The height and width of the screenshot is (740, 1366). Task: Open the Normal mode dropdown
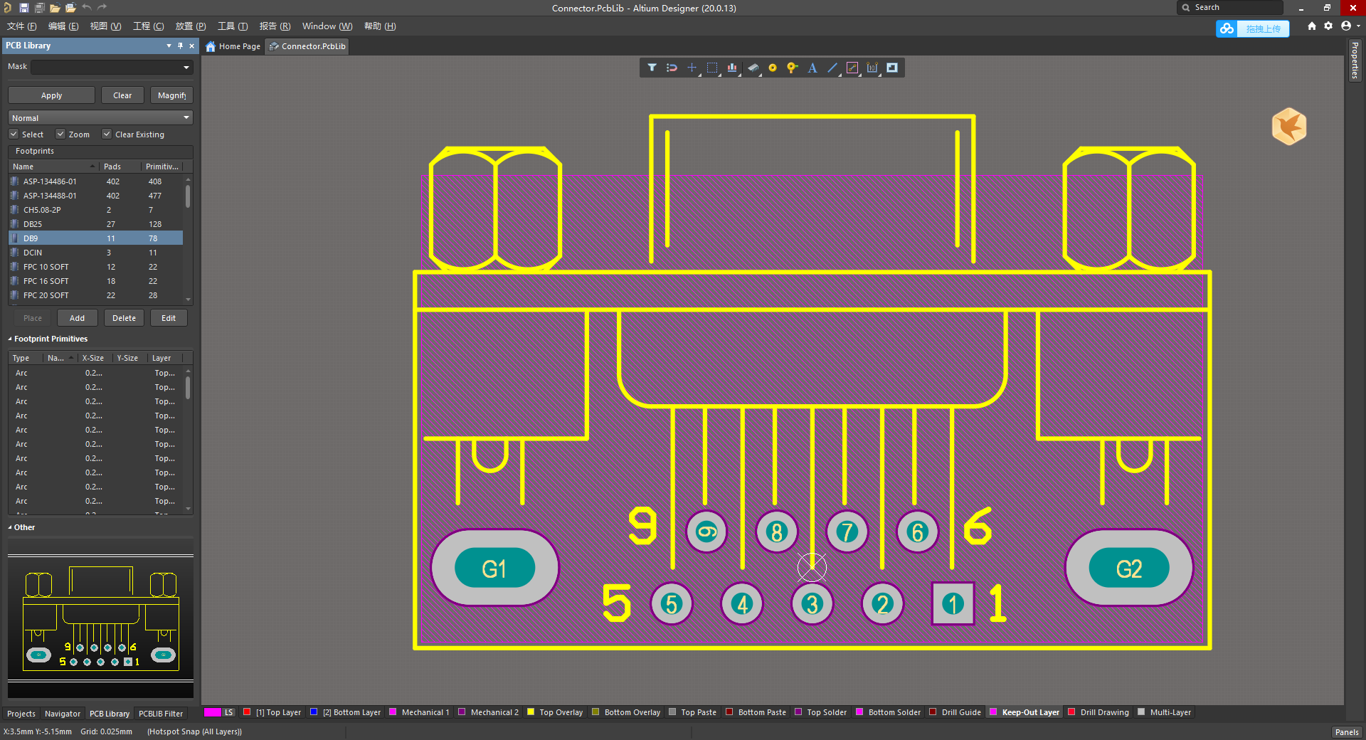(100, 117)
